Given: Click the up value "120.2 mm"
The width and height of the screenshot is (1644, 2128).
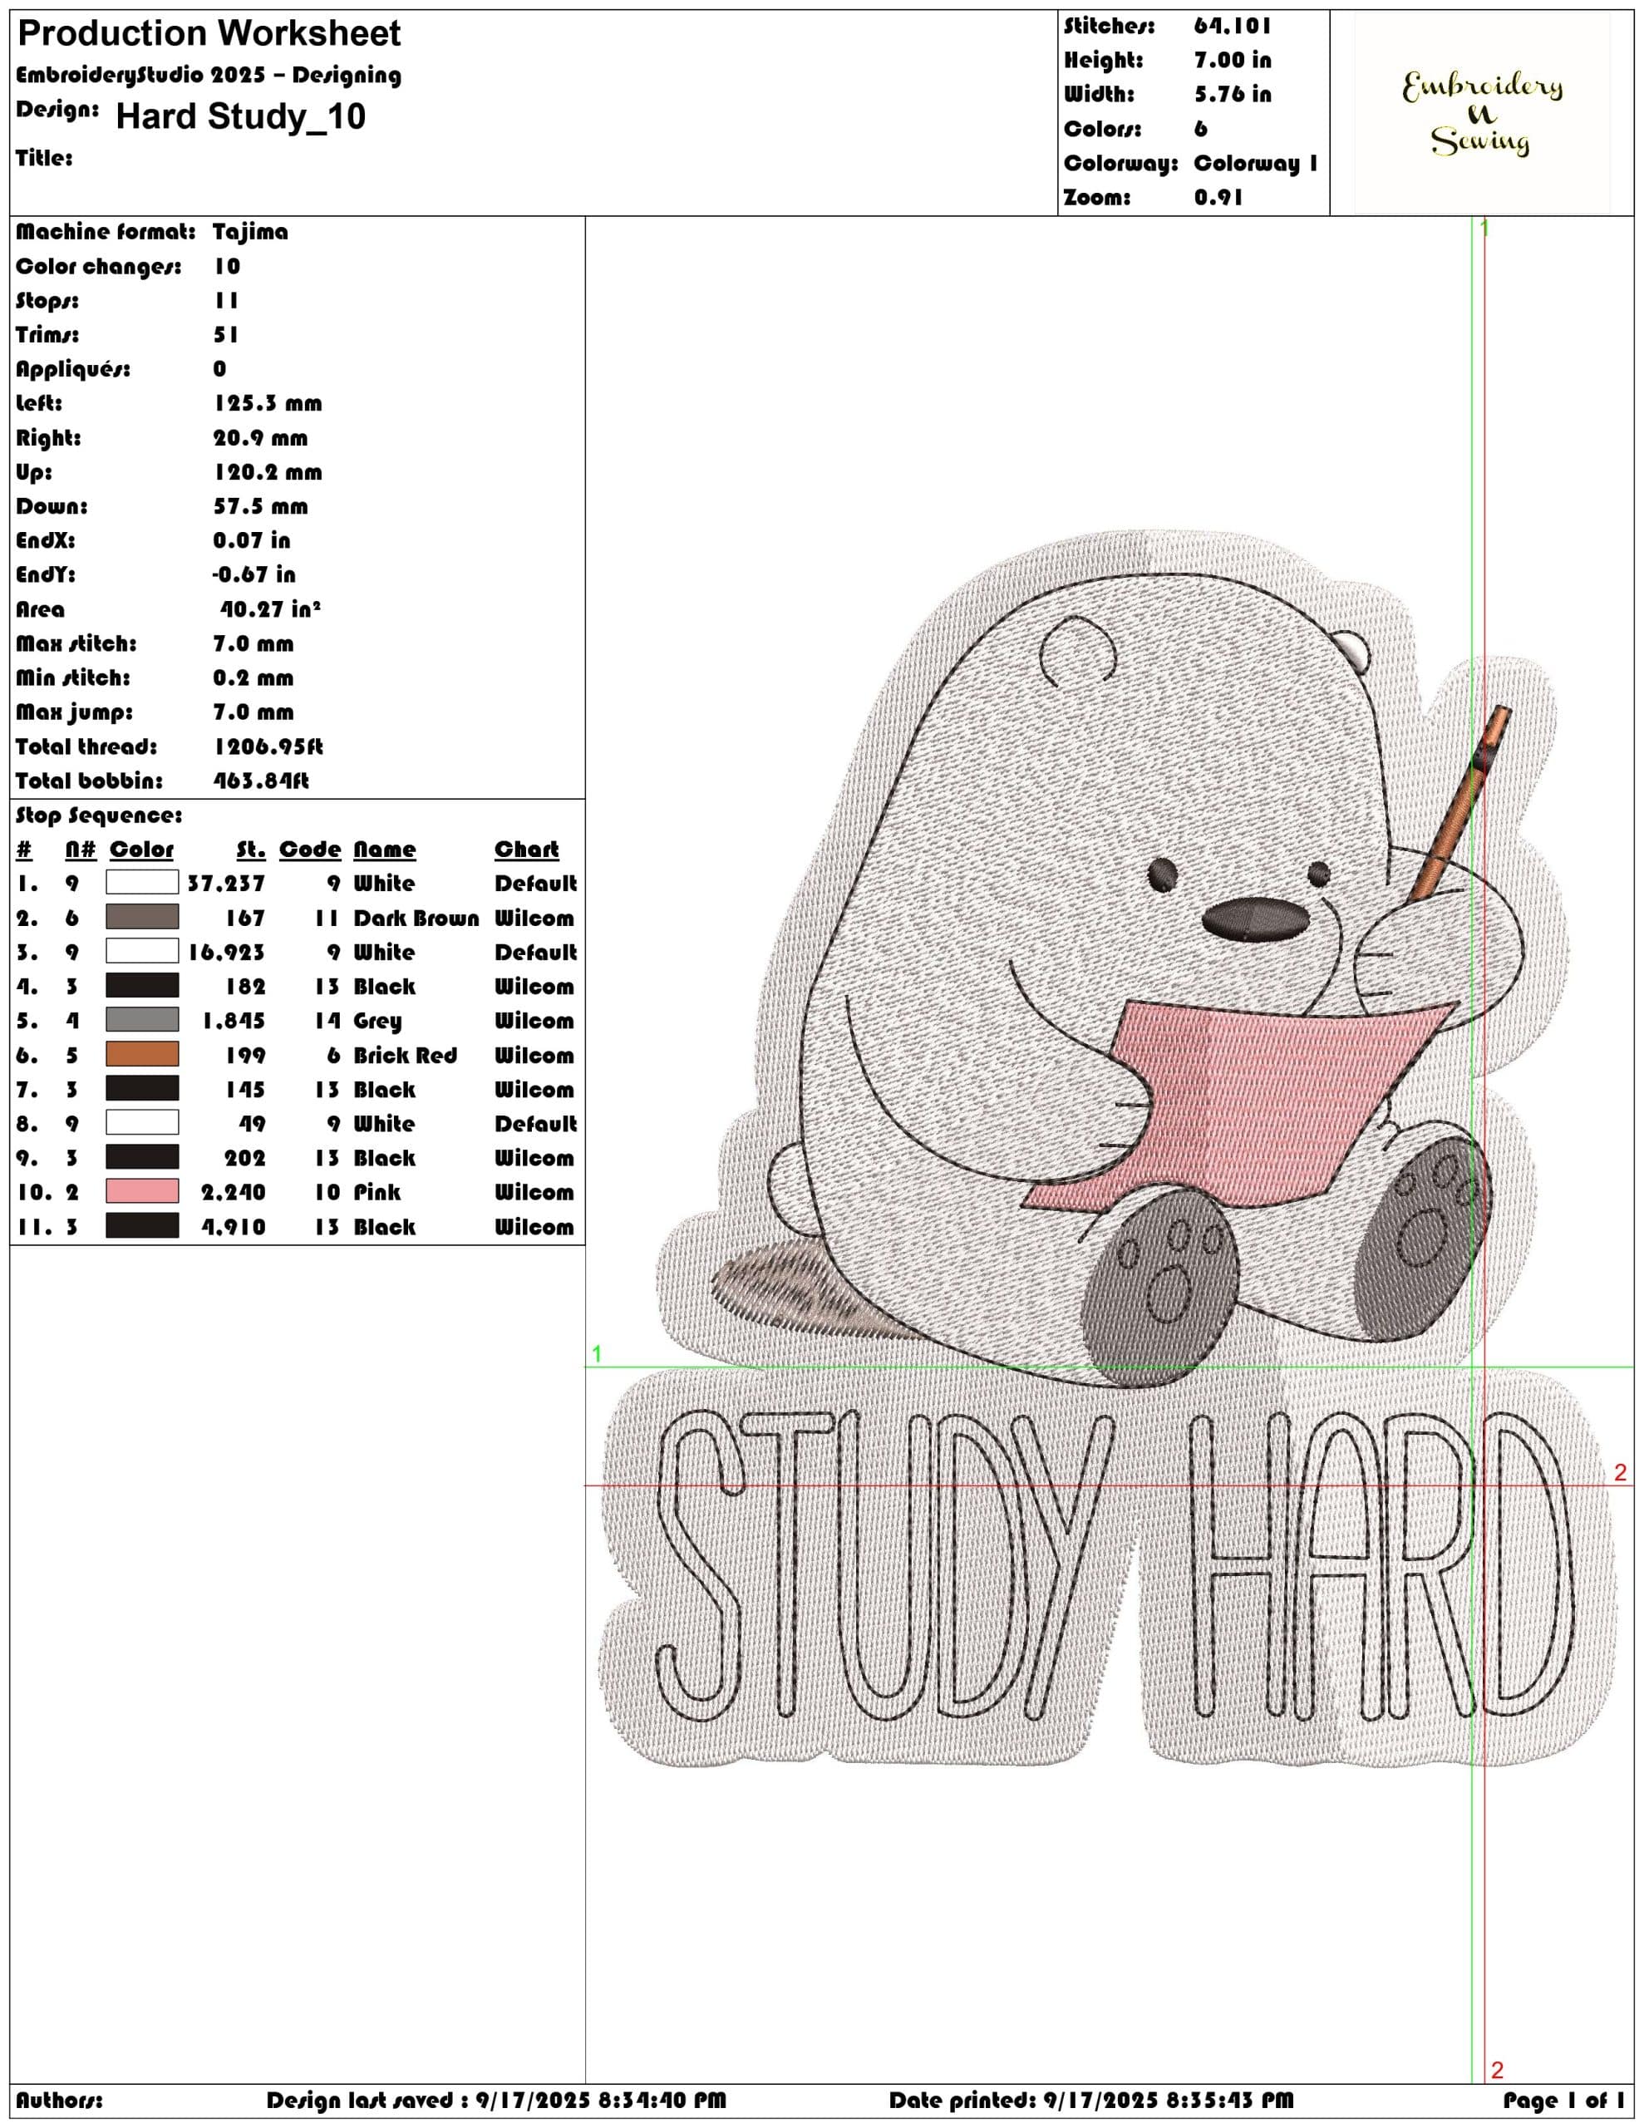Looking at the screenshot, I should (268, 471).
